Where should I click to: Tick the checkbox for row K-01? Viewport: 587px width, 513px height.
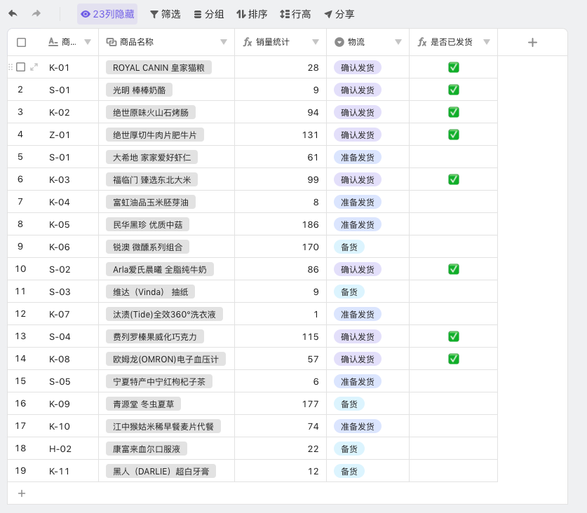[x=21, y=67]
